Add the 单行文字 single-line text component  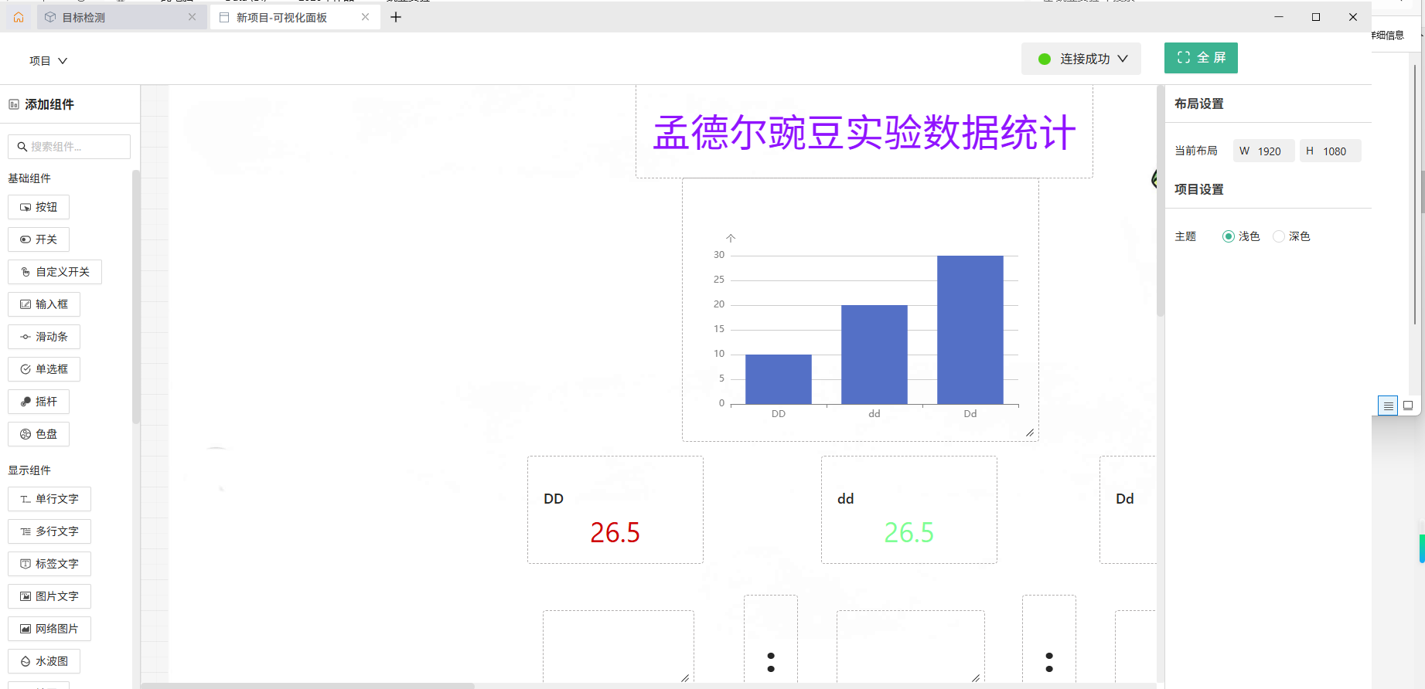pos(49,499)
